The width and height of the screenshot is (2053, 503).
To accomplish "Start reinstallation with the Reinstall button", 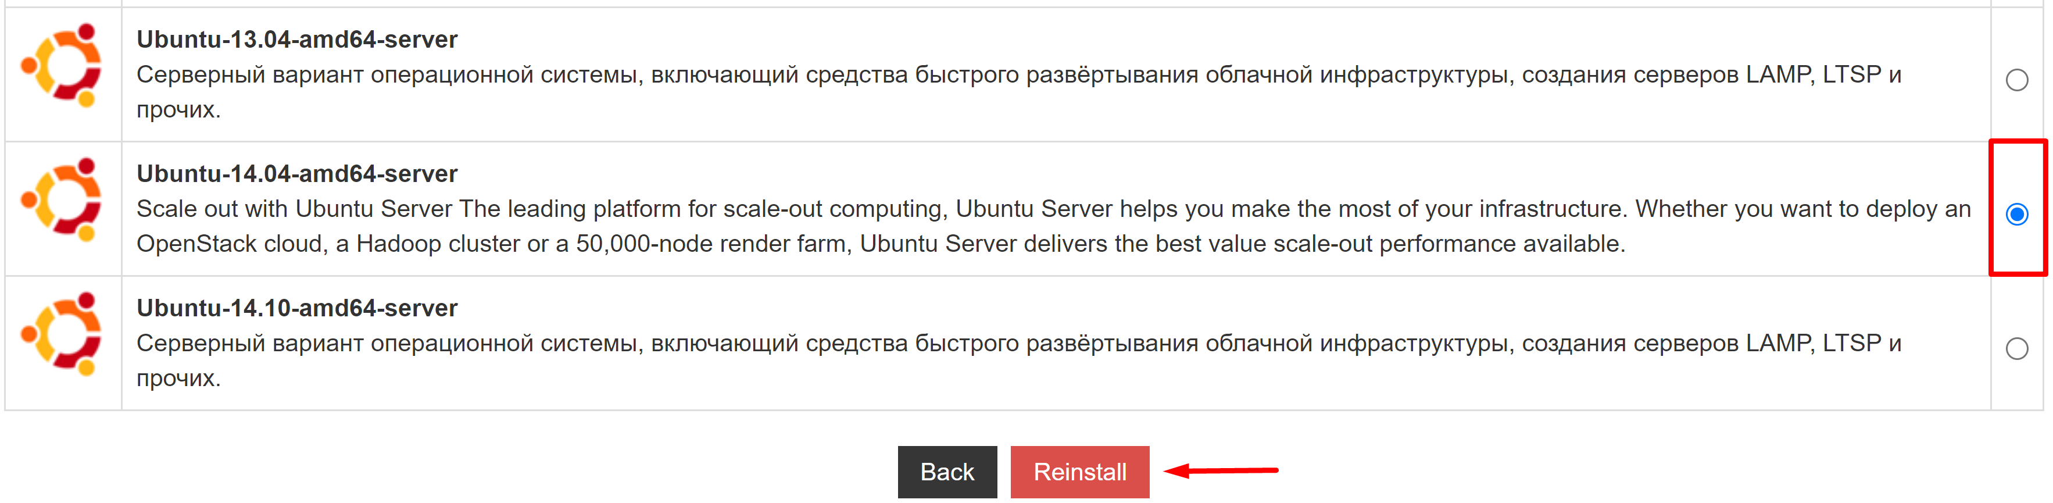I will tap(1080, 472).
